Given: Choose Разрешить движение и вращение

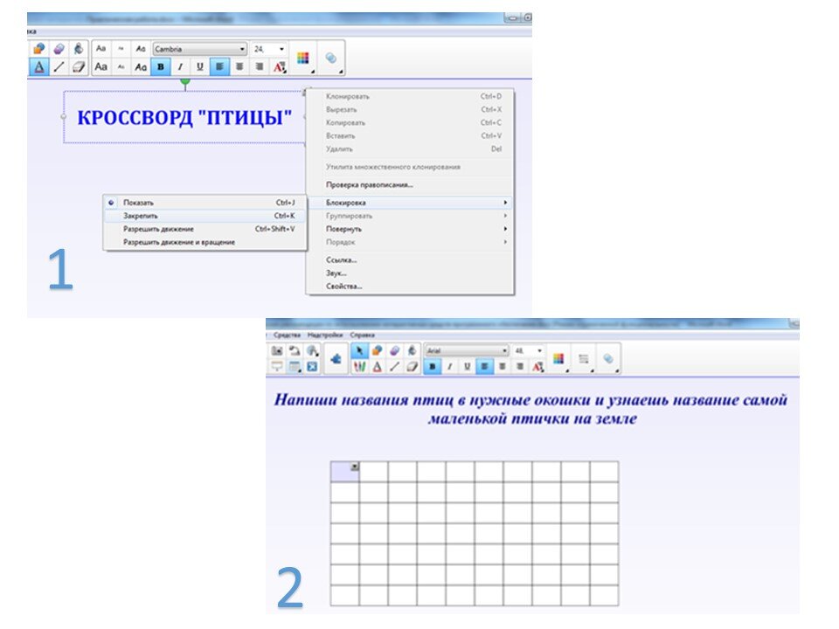Looking at the screenshot, I should tap(205, 242).
